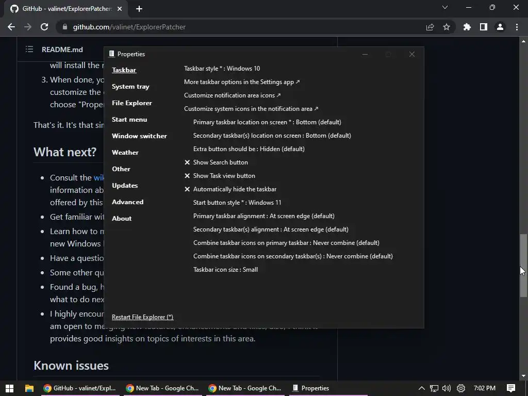The image size is (528, 396).
Task: Share this page via the share icon
Action: pyautogui.click(x=430, y=27)
